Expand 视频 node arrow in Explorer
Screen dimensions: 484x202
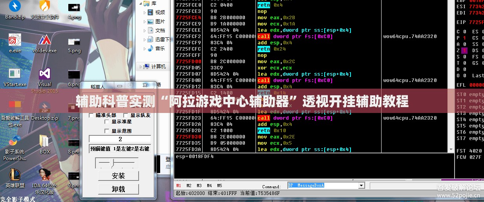click(x=144, y=13)
